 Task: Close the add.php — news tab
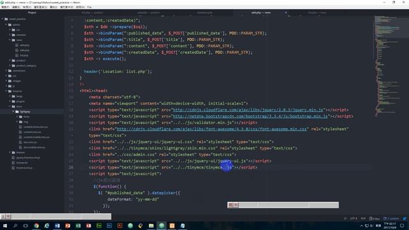[286, 13]
